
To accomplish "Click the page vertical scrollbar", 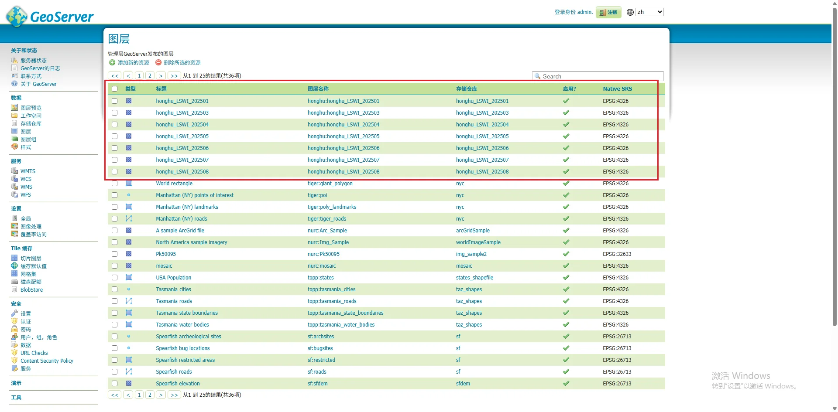I will pyautogui.click(x=835, y=174).
